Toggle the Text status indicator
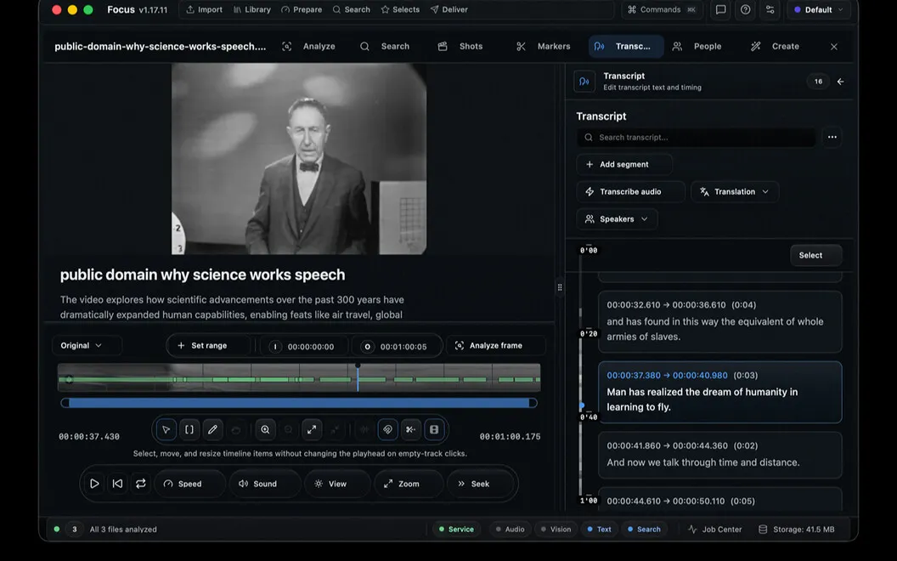This screenshot has height=561, width=897. pos(599,530)
